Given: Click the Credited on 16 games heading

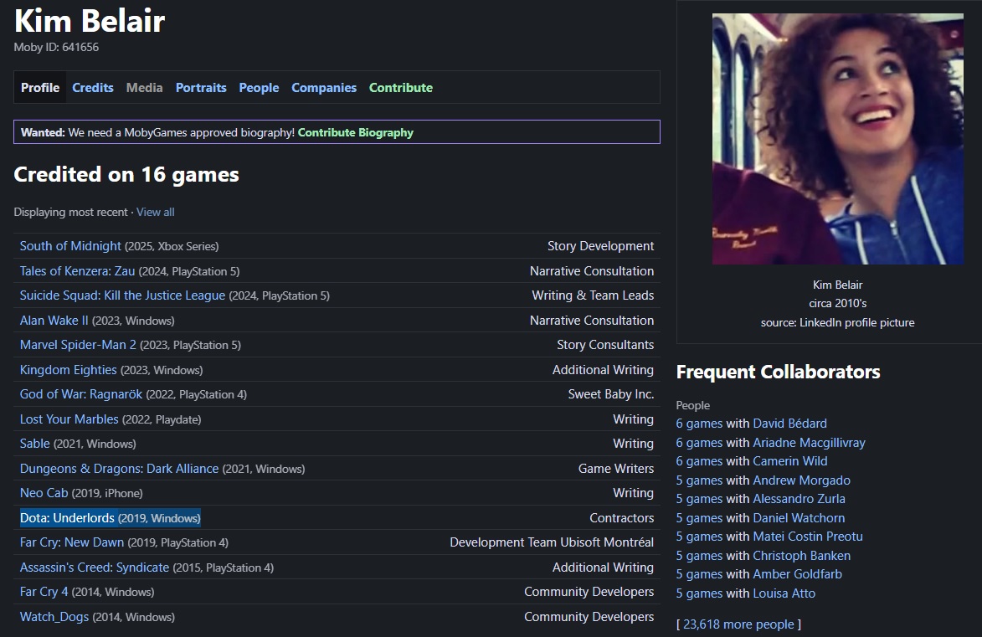Looking at the screenshot, I should click(x=126, y=174).
